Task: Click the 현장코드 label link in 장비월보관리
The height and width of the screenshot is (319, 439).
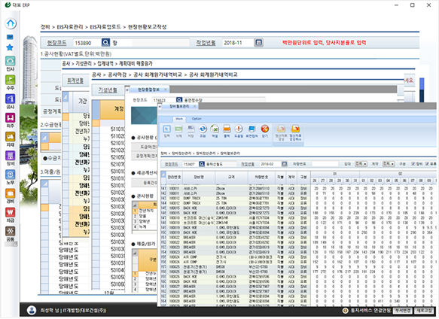Action: click(172, 164)
